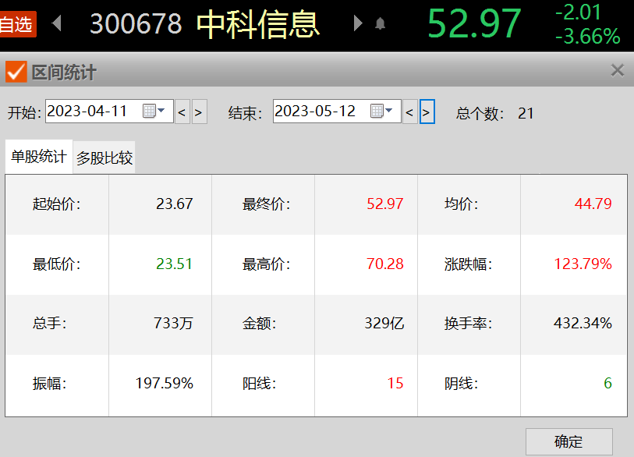The height and width of the screenshot is (457, 634).
Task: Select 阳线 value 15
Action: click(x=395, y=384)
